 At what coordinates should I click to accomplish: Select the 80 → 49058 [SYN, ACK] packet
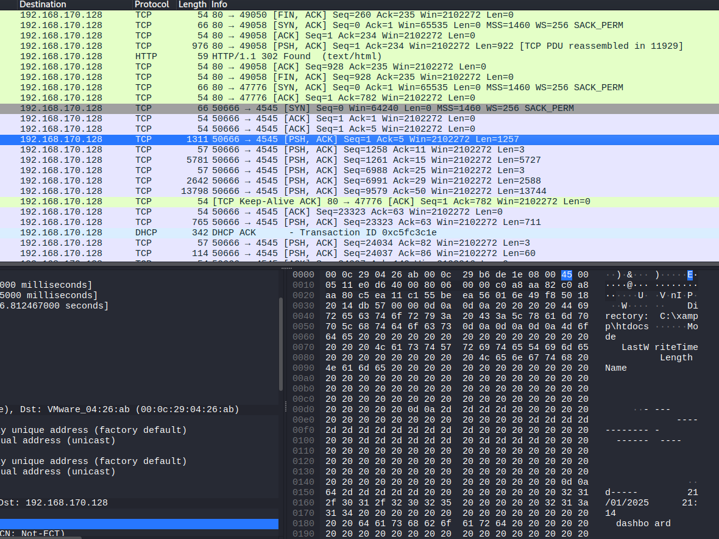coord(359,25)
